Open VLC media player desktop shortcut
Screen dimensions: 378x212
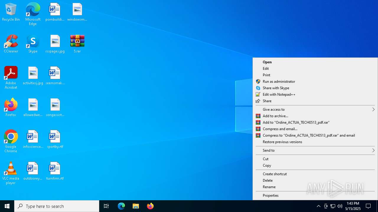(11, 173)
